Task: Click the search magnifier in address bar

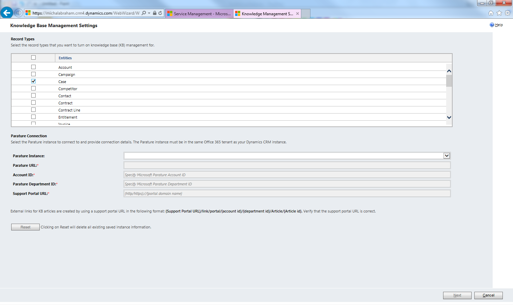Action: click(x=144, y=13)
